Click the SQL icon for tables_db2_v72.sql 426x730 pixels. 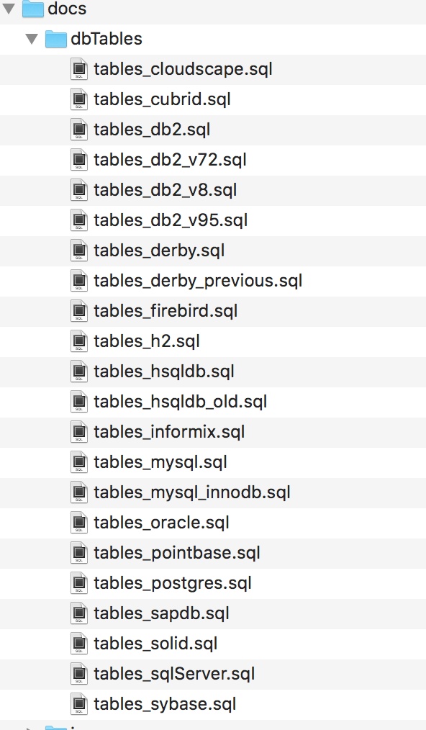point(79,160)
